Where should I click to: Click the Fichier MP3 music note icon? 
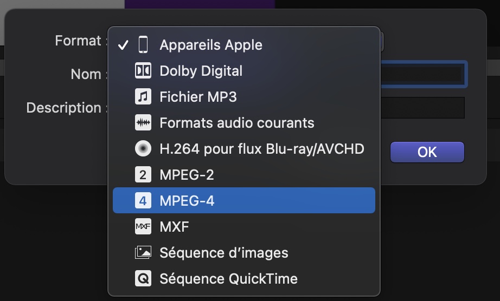click(143, 97)
